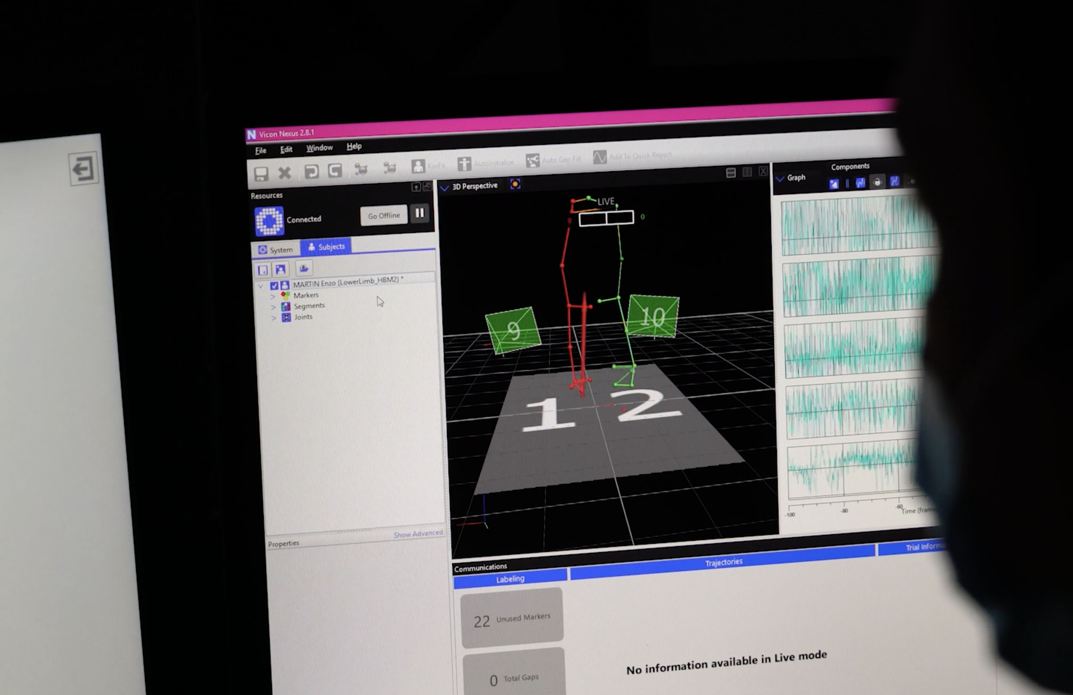Collapse the MARTIN Enzo subject tree
The height and width of the screenshot is (695, 1073).
[x=260, y=286]
